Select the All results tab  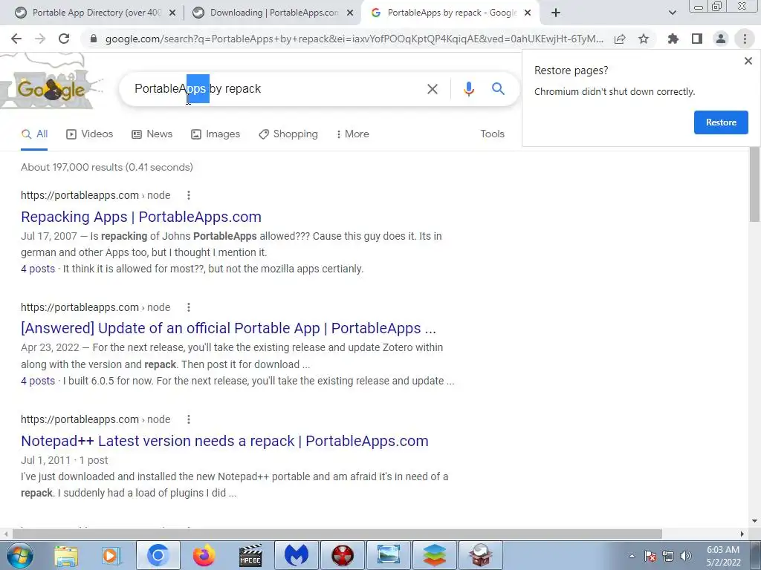tap(34, 134)
